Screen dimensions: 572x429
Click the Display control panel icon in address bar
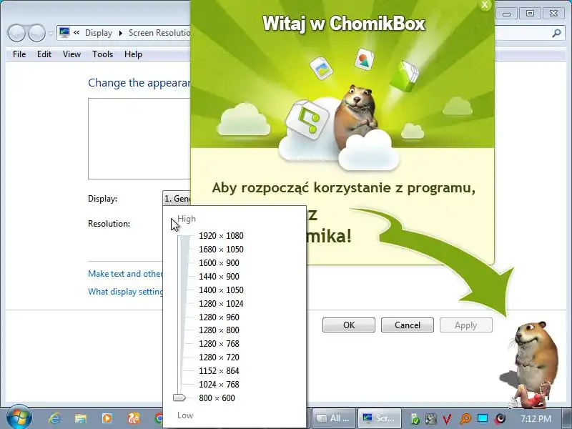click(64, 33)
